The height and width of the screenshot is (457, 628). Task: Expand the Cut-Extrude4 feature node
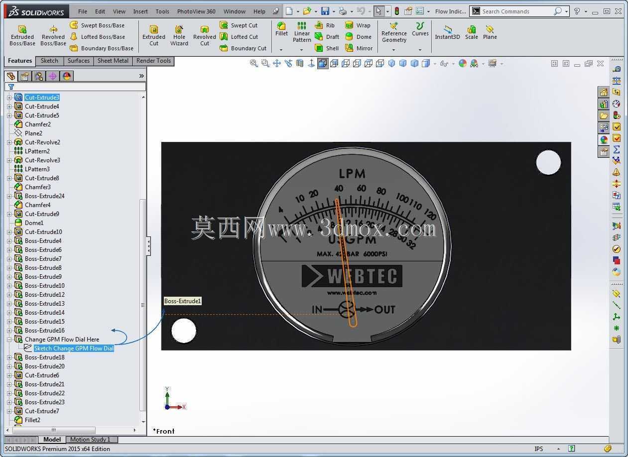[9, 107]
